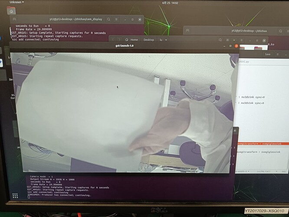Open search in cam_display terminal window
The width and height of the screenshot is (289, 217).
coord(108,19)
